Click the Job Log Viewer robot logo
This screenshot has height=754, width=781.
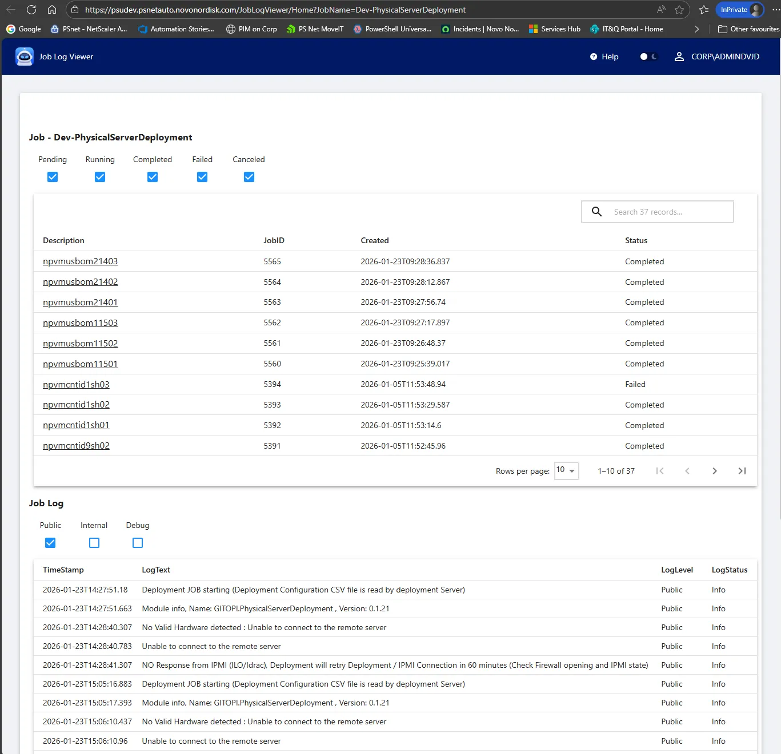pos(25,57)
